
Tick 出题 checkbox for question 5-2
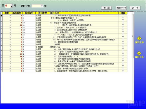pyautogui.click(x=123, y=61)
